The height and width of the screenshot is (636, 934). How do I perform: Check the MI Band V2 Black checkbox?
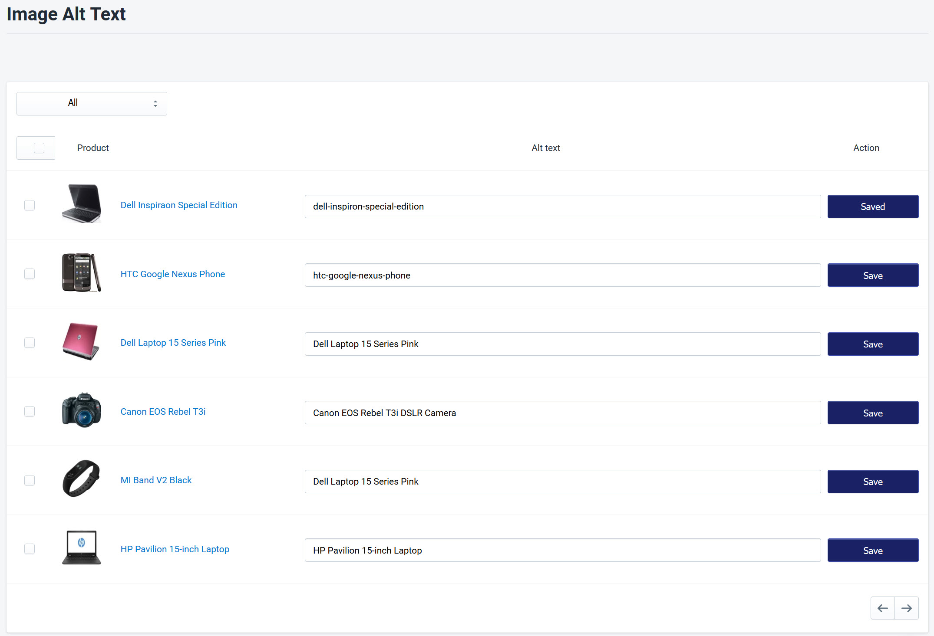point(30,480)
